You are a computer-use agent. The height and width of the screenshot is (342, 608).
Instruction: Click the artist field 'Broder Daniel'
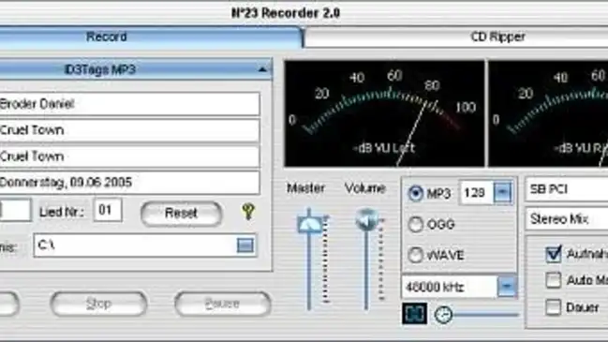(x=129, y=104)
